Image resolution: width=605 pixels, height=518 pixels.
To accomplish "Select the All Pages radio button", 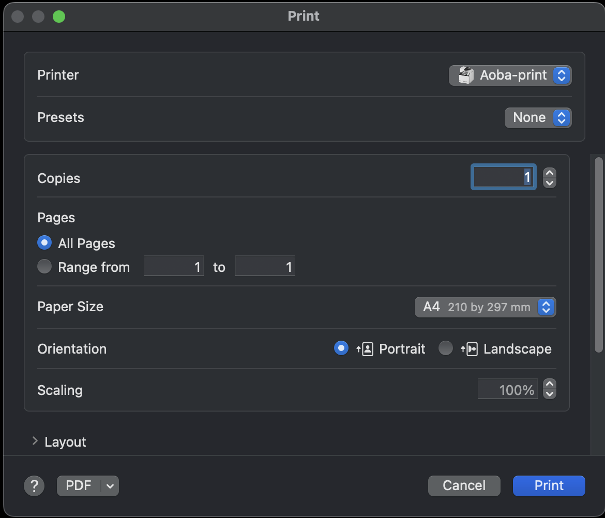I will coord(45,242).
